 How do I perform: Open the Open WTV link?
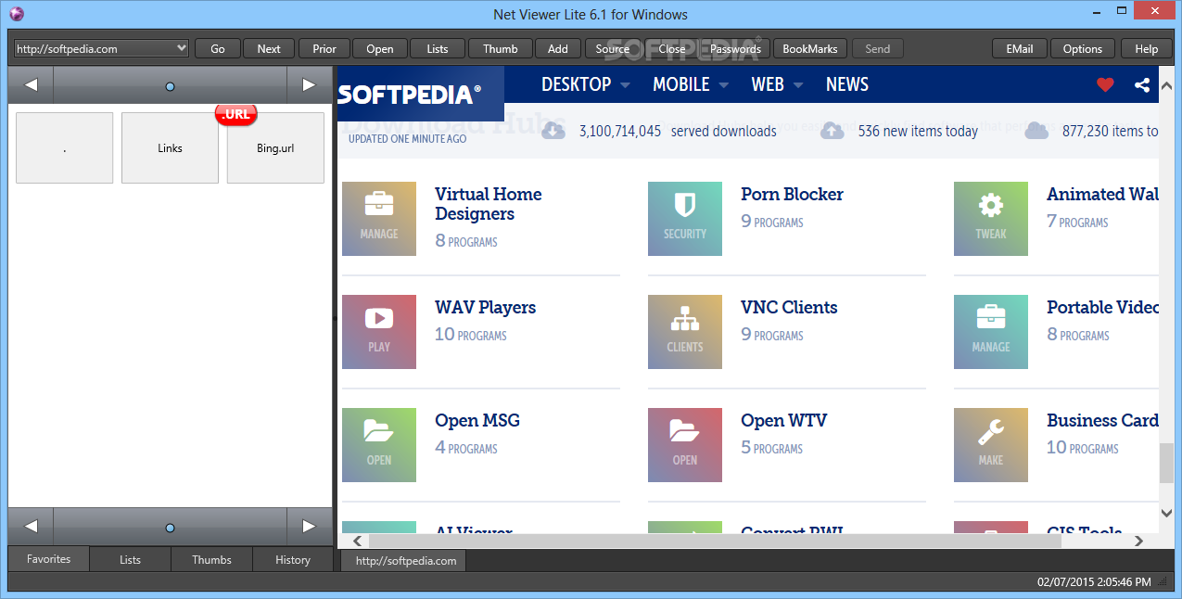click(783, 420)
